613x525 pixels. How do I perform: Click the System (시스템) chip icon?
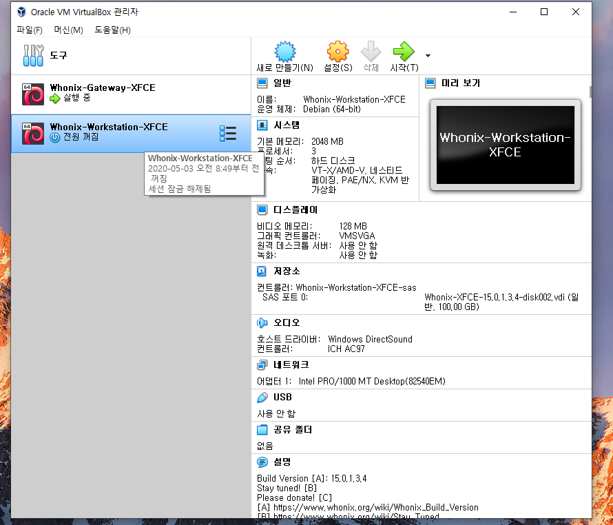coord(262,125)
